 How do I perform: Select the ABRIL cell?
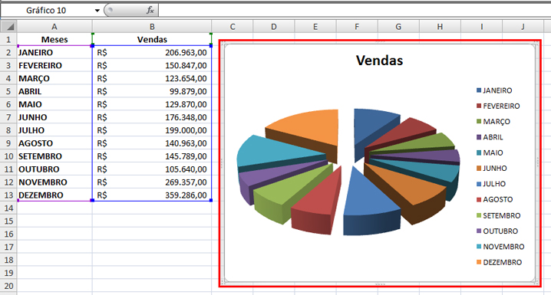point(54,91)
